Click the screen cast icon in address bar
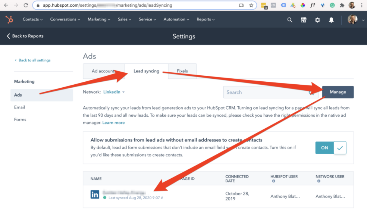Image resolution: width=367 pixels, height=213 pixels. [241, 5]
